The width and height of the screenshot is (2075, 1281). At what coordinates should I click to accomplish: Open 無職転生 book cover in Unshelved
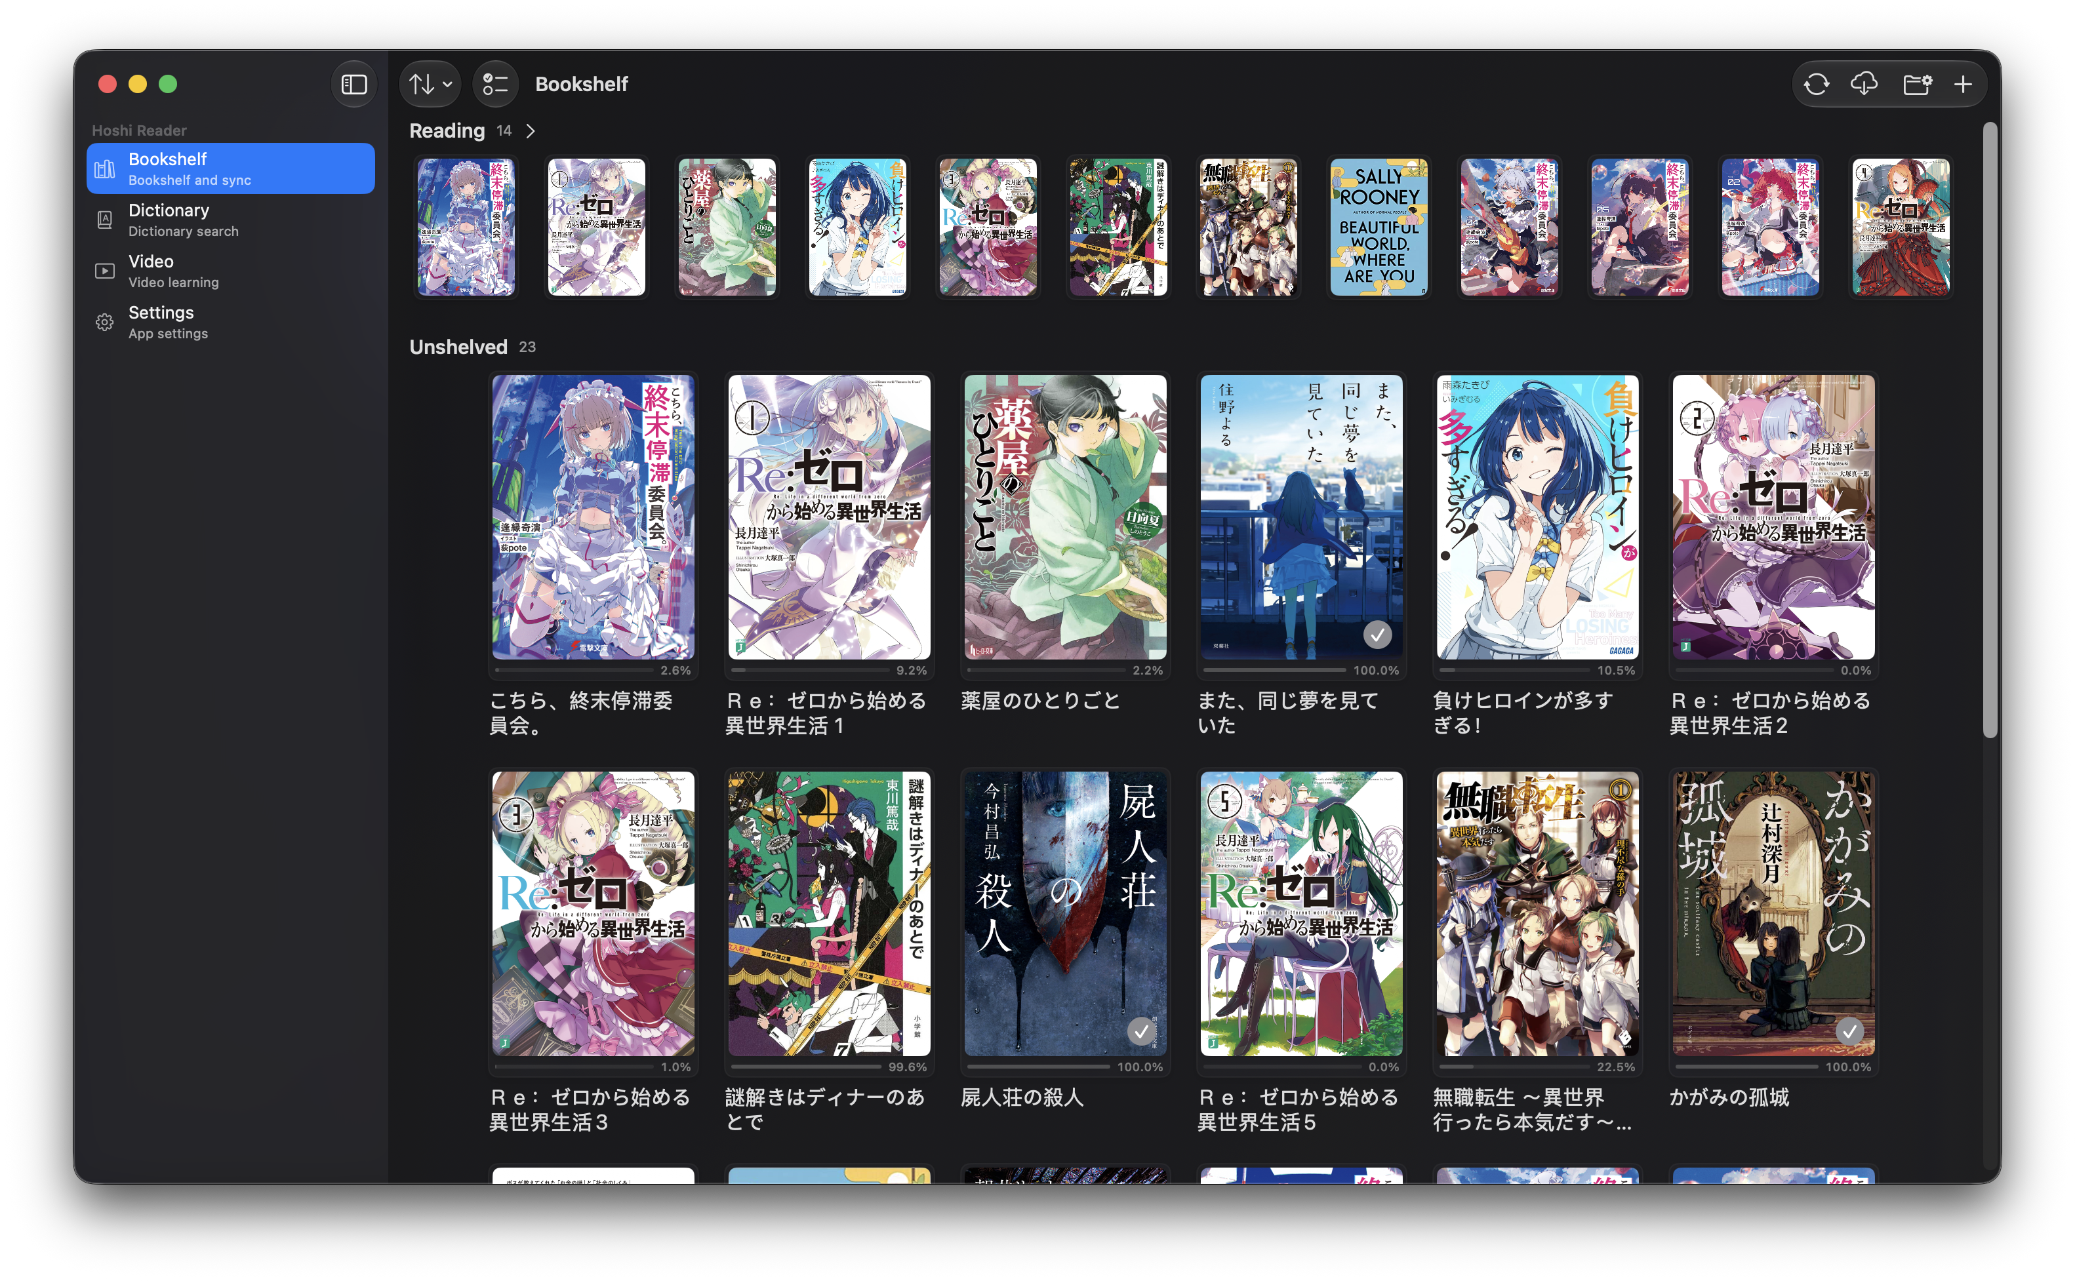coord(1537,913)
